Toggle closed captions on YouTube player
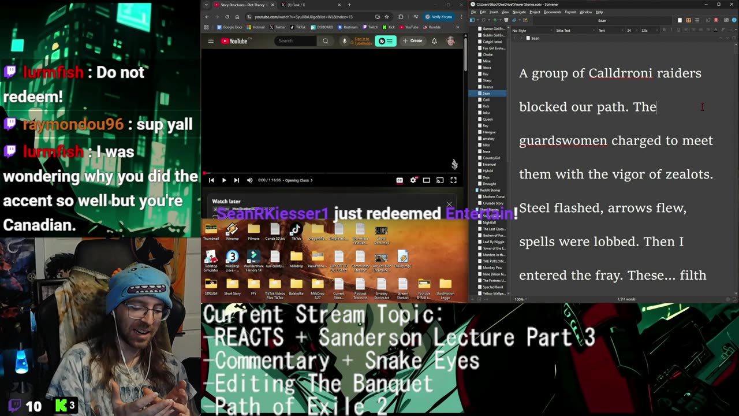Image resolution: width=739 pixels, height=416 pixels. (400, 180)
